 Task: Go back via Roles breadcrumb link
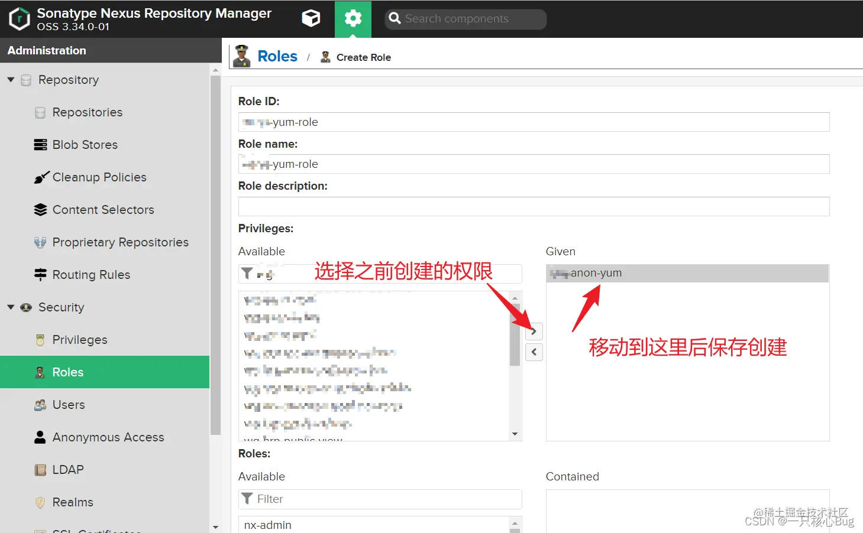[x=277, y=56]
